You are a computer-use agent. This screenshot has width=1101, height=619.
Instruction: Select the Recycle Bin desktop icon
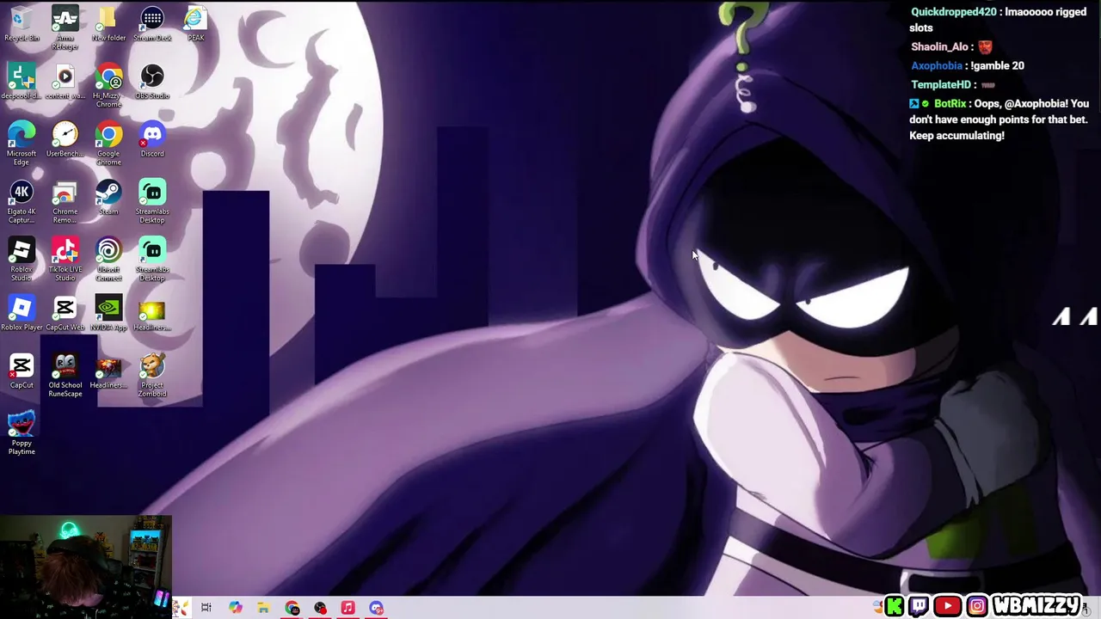tap(22, 24)
